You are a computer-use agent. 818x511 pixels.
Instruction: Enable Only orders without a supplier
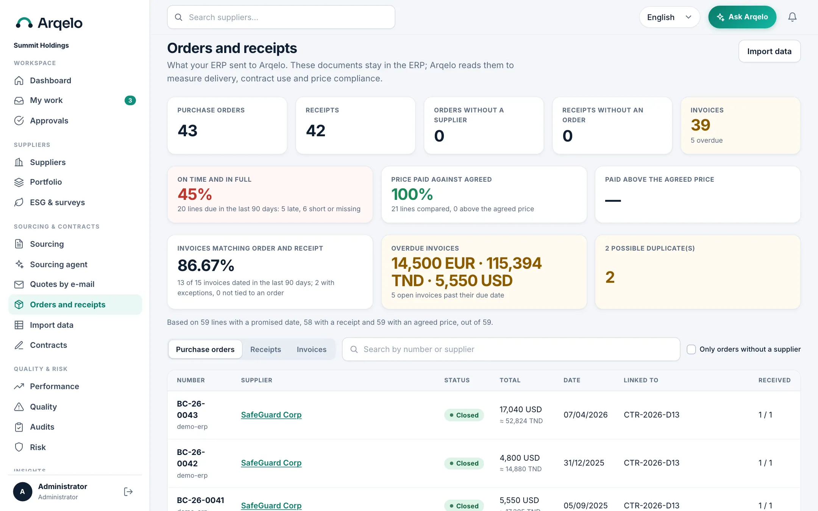pos(691,349)
